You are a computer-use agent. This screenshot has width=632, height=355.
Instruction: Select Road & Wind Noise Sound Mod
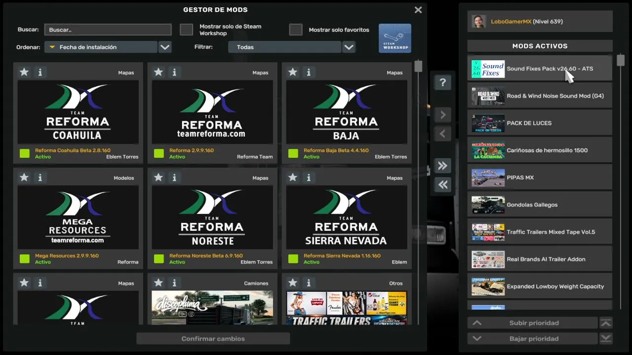pyautogui.click(x=540, y=96)
